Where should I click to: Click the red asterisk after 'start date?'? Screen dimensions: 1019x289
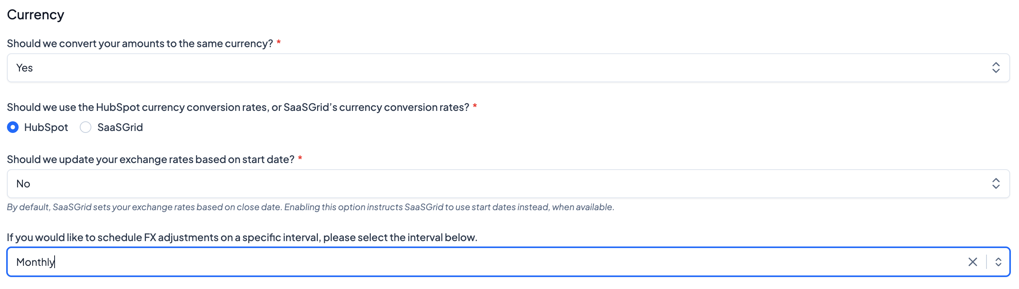pyautogui.click(x=300, y=159)
